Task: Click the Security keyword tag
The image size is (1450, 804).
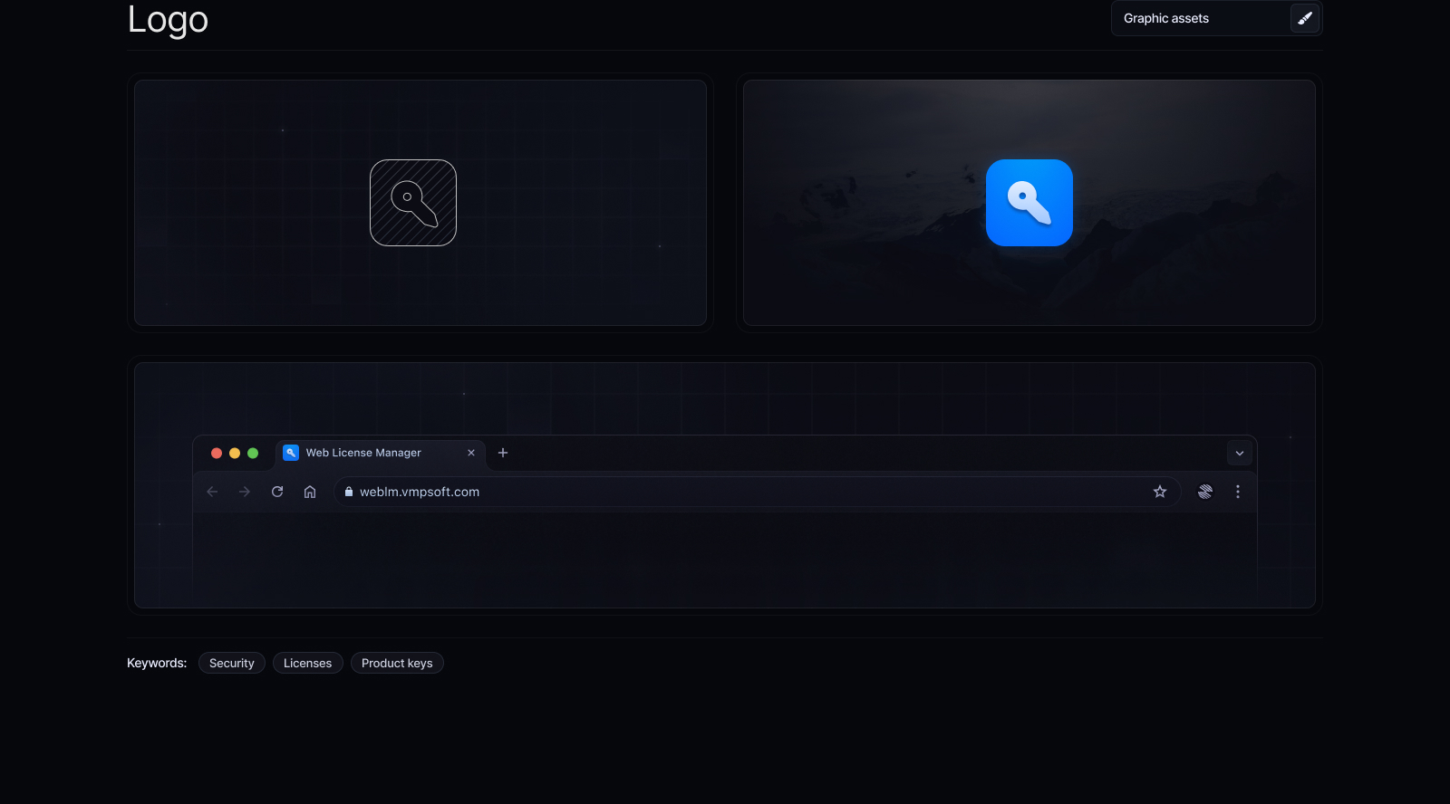Action: (232, 663)
